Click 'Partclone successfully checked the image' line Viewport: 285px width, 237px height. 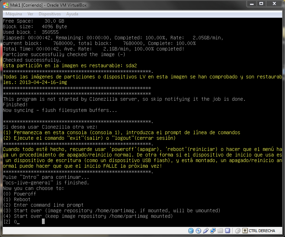64,54
